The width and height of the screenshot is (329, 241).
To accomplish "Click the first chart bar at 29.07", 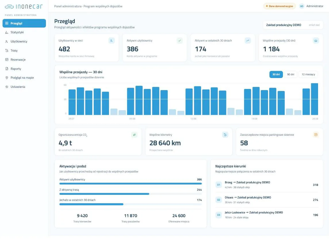I will click(x=72, y=102).
